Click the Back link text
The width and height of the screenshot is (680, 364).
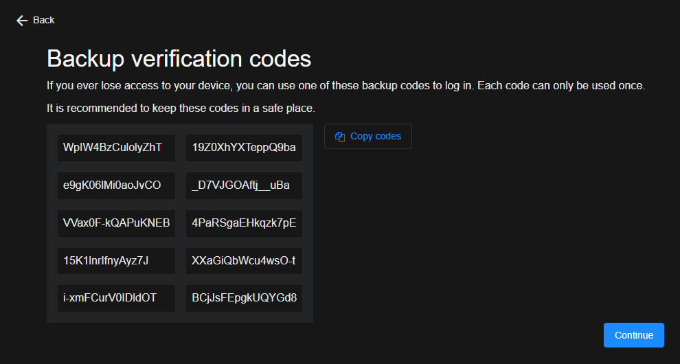(x=43, y=20)
